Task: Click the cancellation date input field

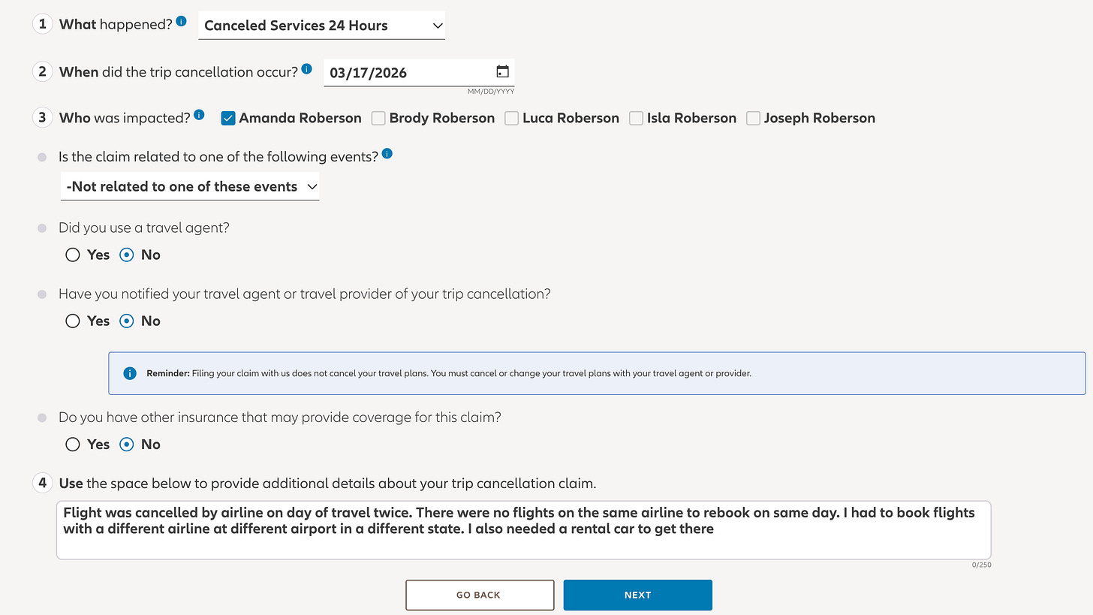Action: point(419,73)
